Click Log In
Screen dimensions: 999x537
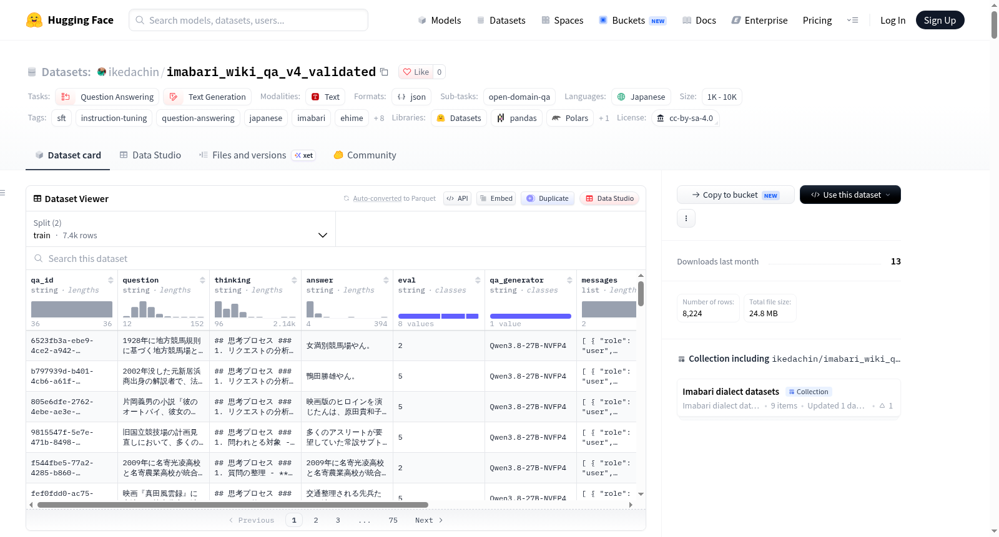click(x=893, y=20)
